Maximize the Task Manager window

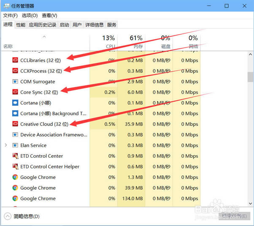pyautogui.click(x=227, y=6)
